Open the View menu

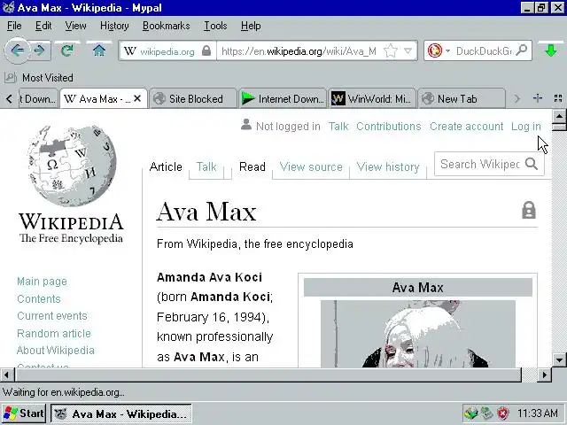coord(75,26)
